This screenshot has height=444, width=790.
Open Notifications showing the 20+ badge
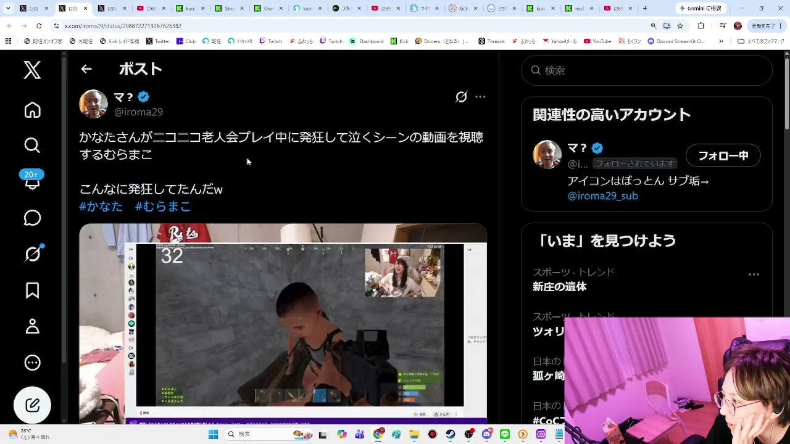pos(31,180)
